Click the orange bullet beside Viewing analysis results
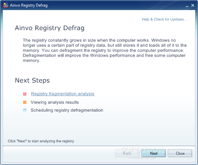 tap(25, 102)
